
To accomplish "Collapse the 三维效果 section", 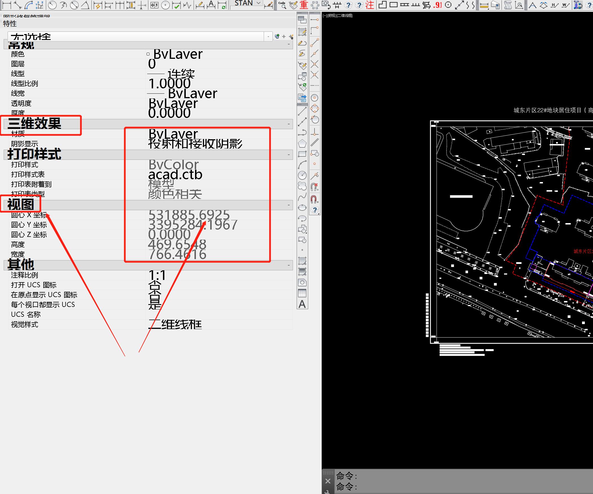I will (x=288, y=124).
